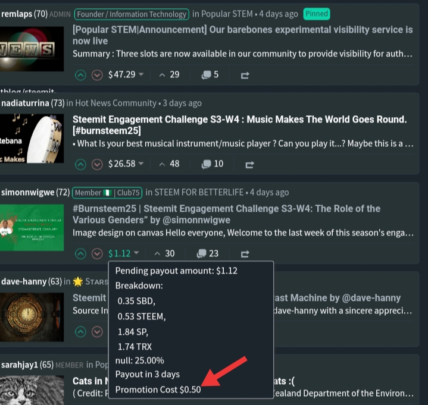Downvote the dave-hanny post
Image resolution: width=428 pixels, height=405 pixels.
pos(97,332)
